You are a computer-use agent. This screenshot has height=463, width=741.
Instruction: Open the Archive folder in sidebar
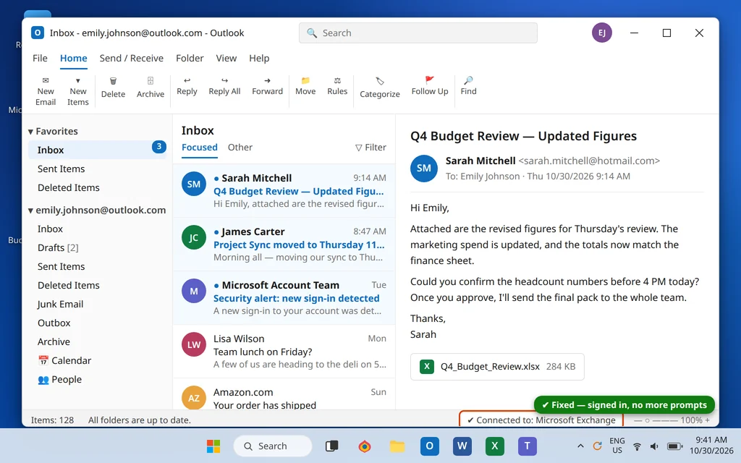tap(97, 341)
